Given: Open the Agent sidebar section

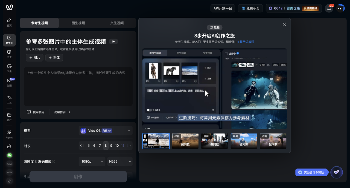Looking at the screenshot, I should pyautogui.click(x=9, y=134).
